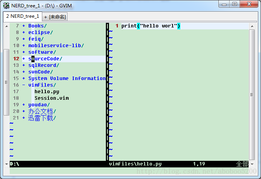Image resolution: width=261 pixels, height=179 pixels.
Task: Click the 全部 indicator in status line
Action: point(242,164)
